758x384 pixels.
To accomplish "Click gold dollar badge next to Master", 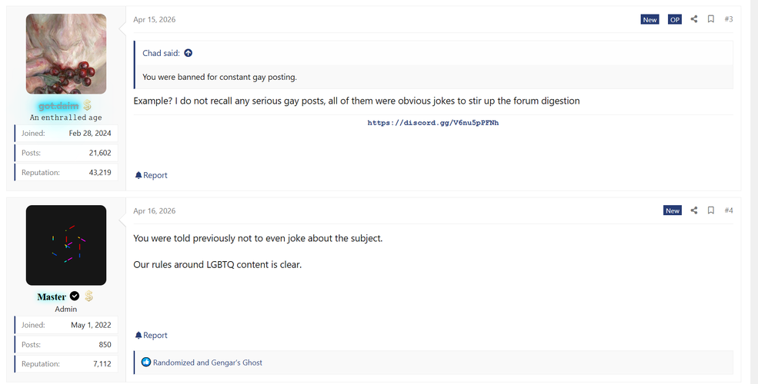I will point(88,296).
